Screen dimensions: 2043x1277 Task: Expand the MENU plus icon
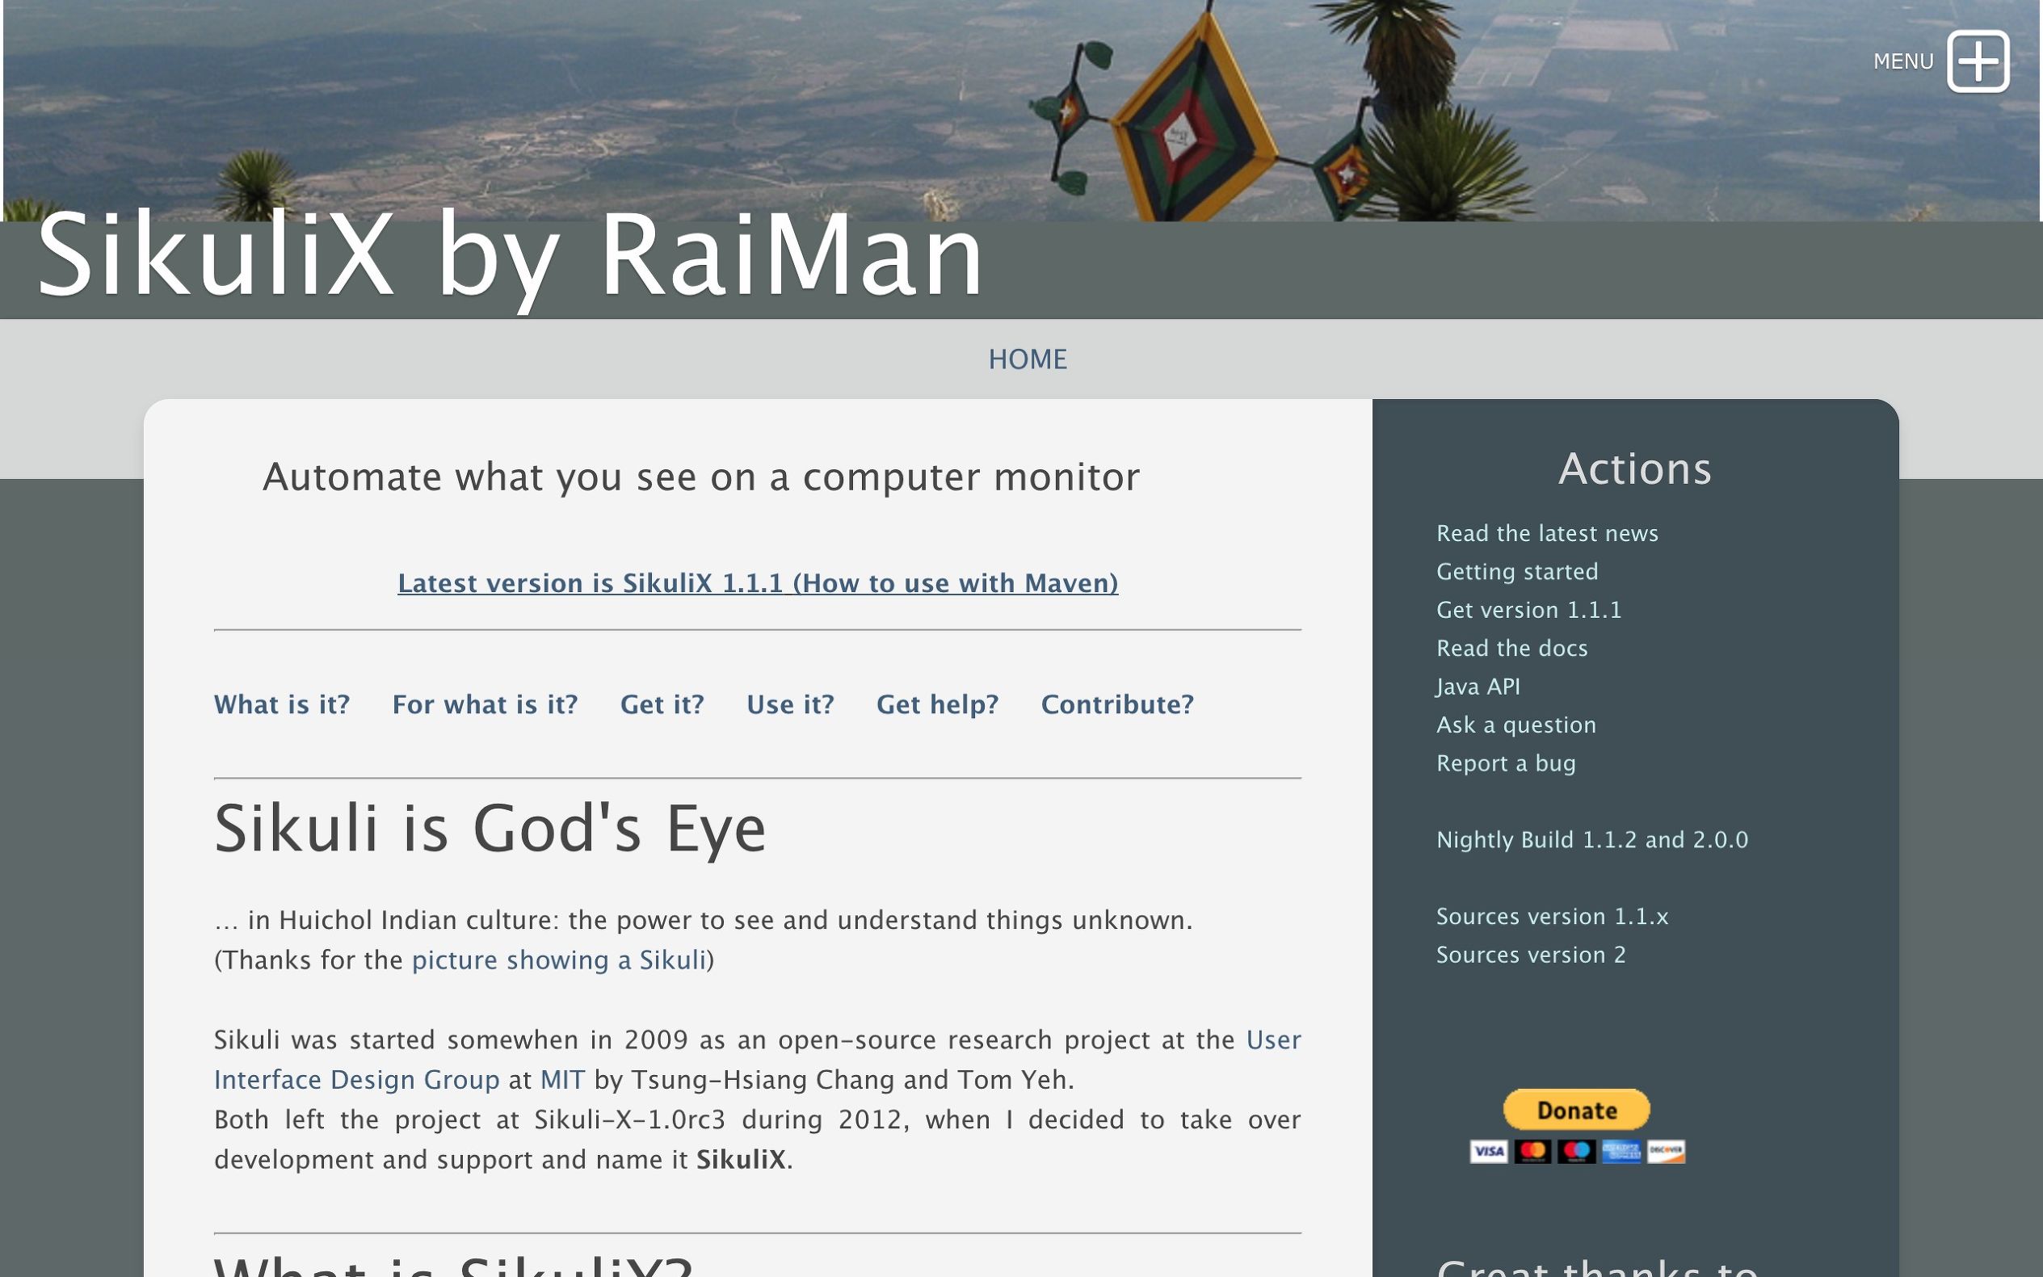pos(1977,61)
